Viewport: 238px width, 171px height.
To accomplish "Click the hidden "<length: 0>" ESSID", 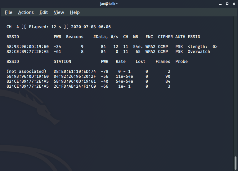I will click(202, 47).
